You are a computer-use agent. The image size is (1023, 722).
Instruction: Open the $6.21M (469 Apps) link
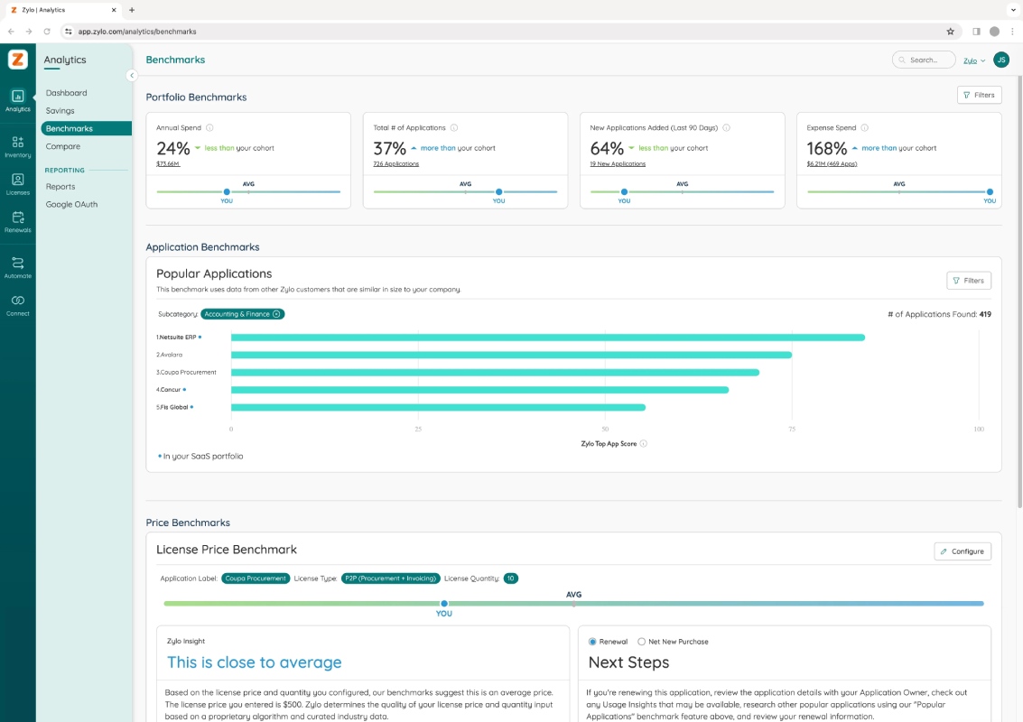coord(832,163)
